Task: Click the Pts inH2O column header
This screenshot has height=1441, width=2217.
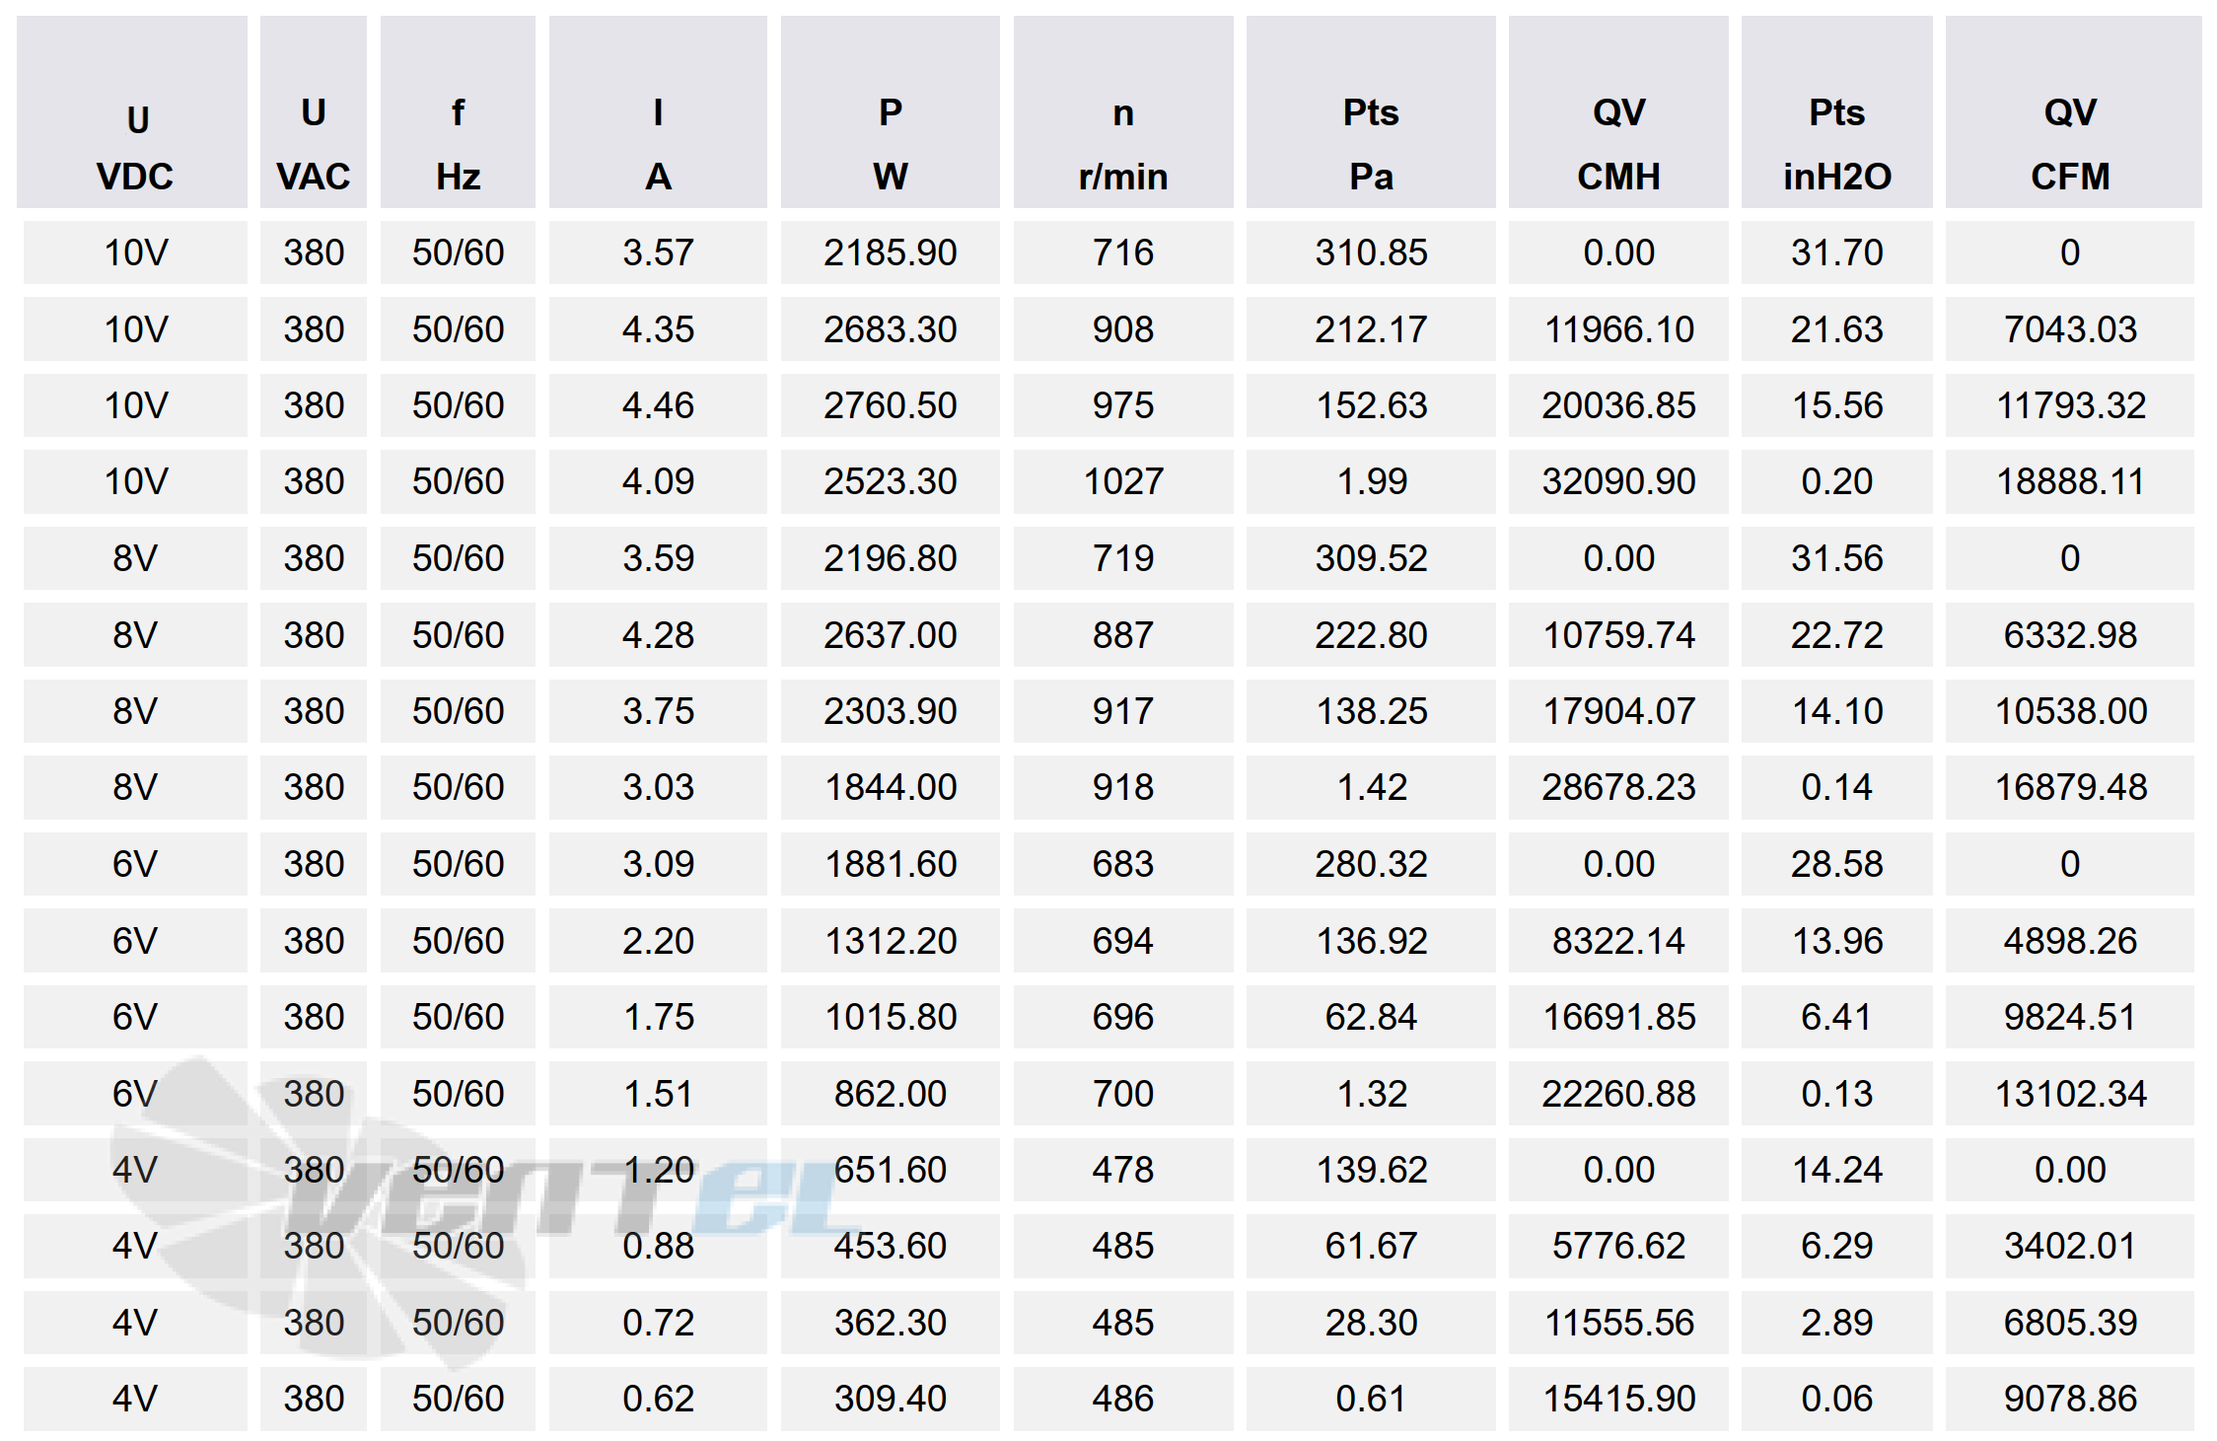Action: pyautogui.click(x=1836, y=111)
